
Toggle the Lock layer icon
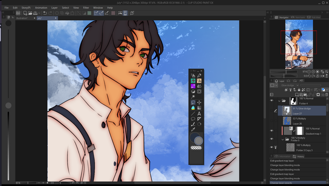tap(299, 90)
